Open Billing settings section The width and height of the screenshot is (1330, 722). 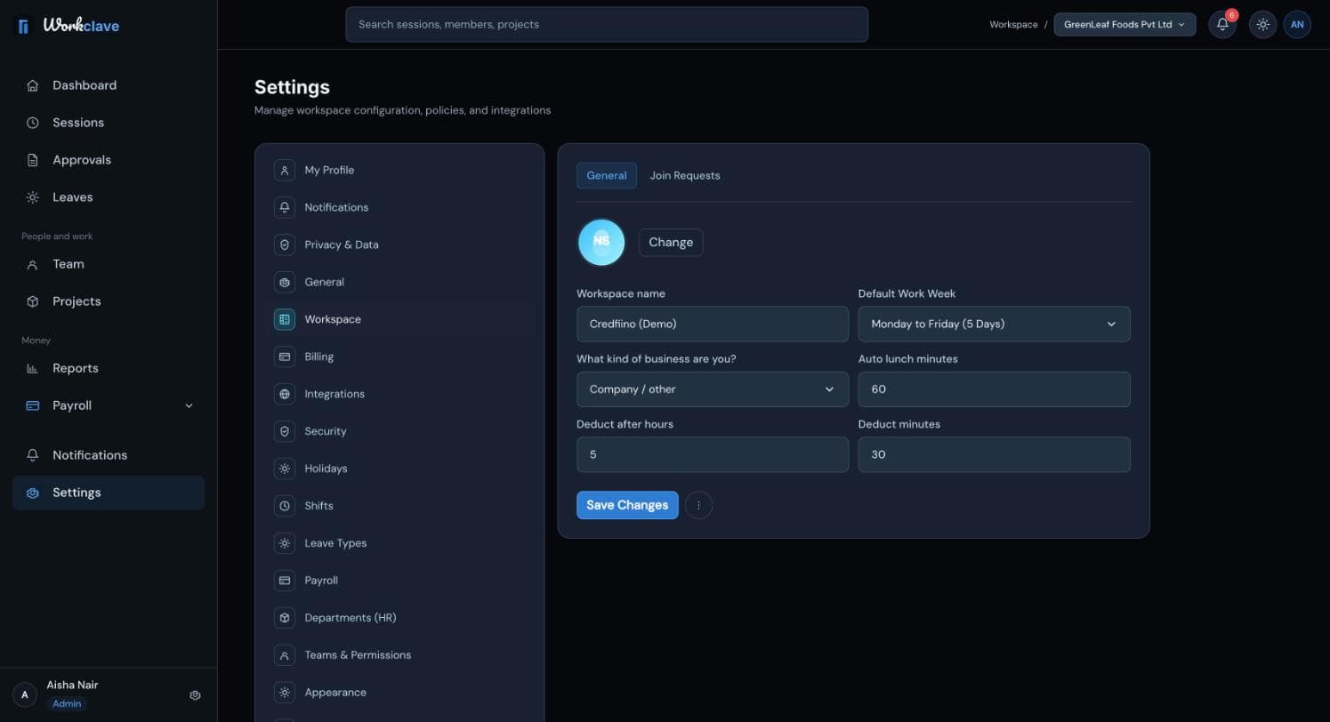coord(399,357)
